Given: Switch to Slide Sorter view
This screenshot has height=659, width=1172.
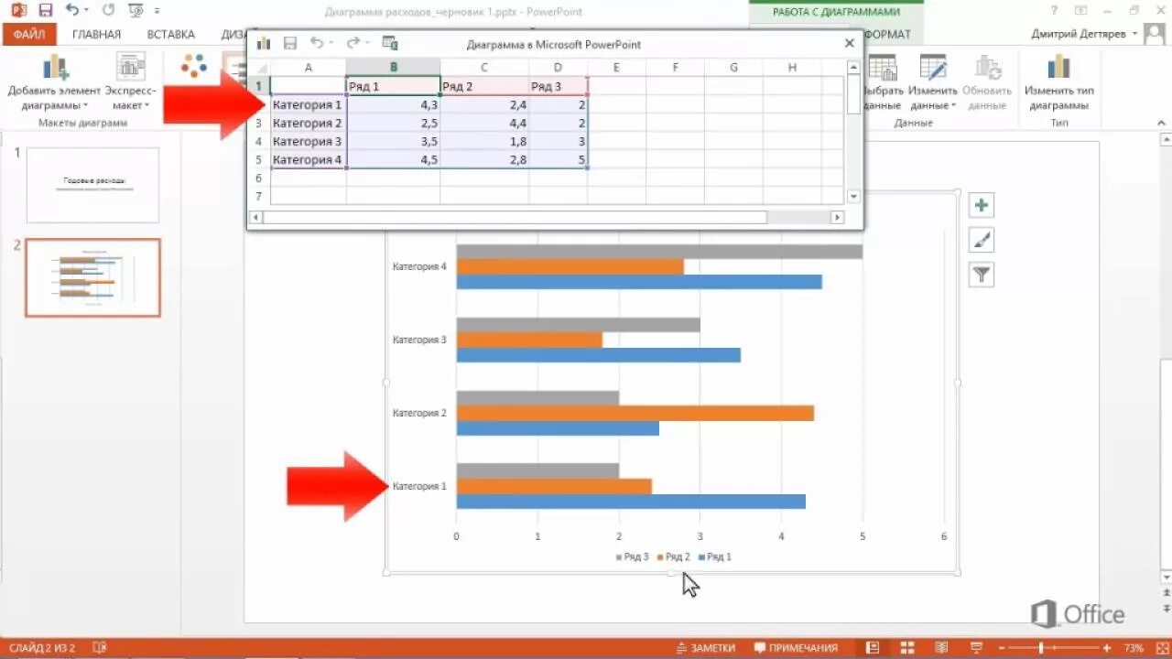Looking at the screenshot, I should coord(907,648).
